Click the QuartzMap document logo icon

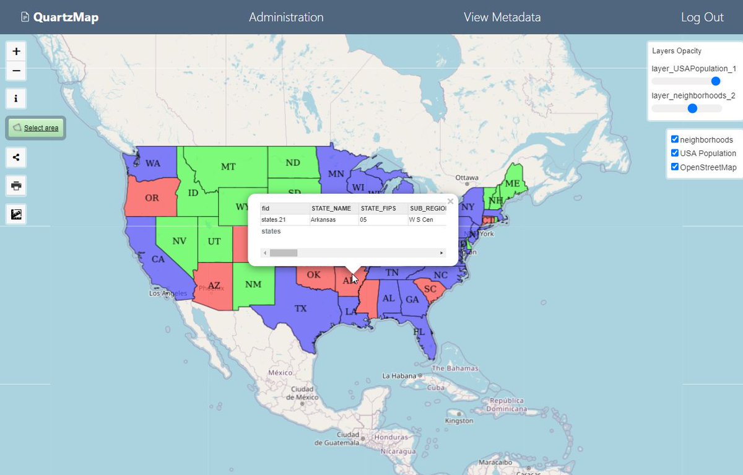[24, 17]
